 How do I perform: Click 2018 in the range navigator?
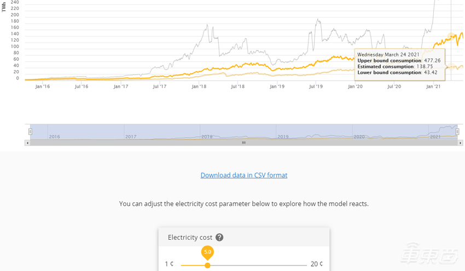[207, 136]
